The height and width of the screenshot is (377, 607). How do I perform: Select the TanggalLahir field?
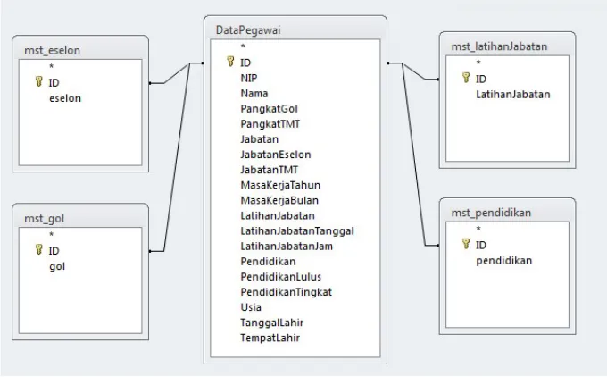(x=295, y=323)
